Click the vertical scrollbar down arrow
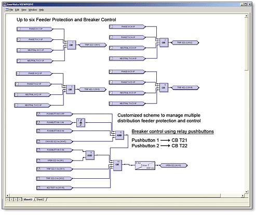Screen dimensions: 256x215 pyautogui.click(x=247, y=192)
